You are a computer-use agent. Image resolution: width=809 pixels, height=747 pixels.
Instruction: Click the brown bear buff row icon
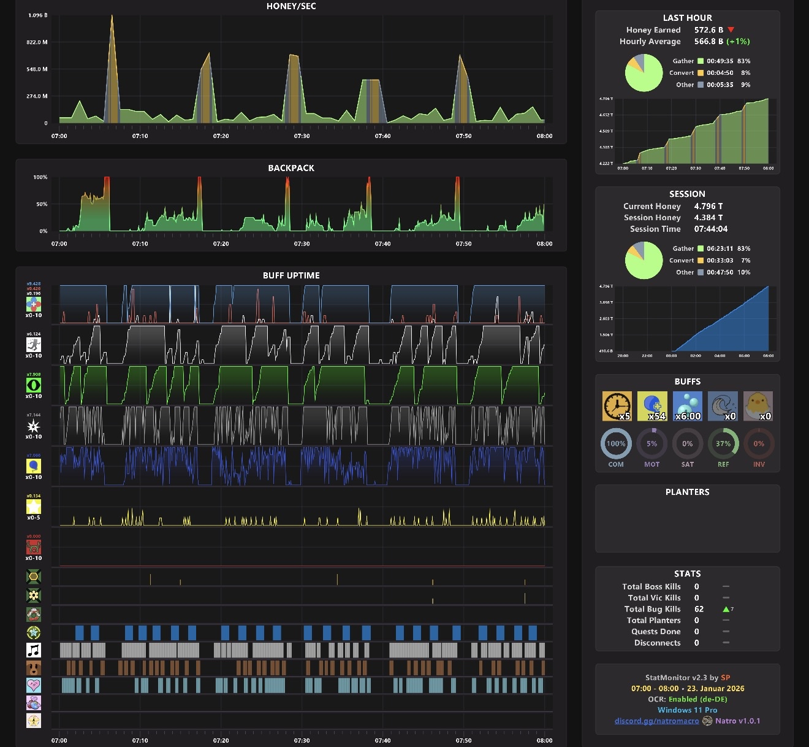34,668
